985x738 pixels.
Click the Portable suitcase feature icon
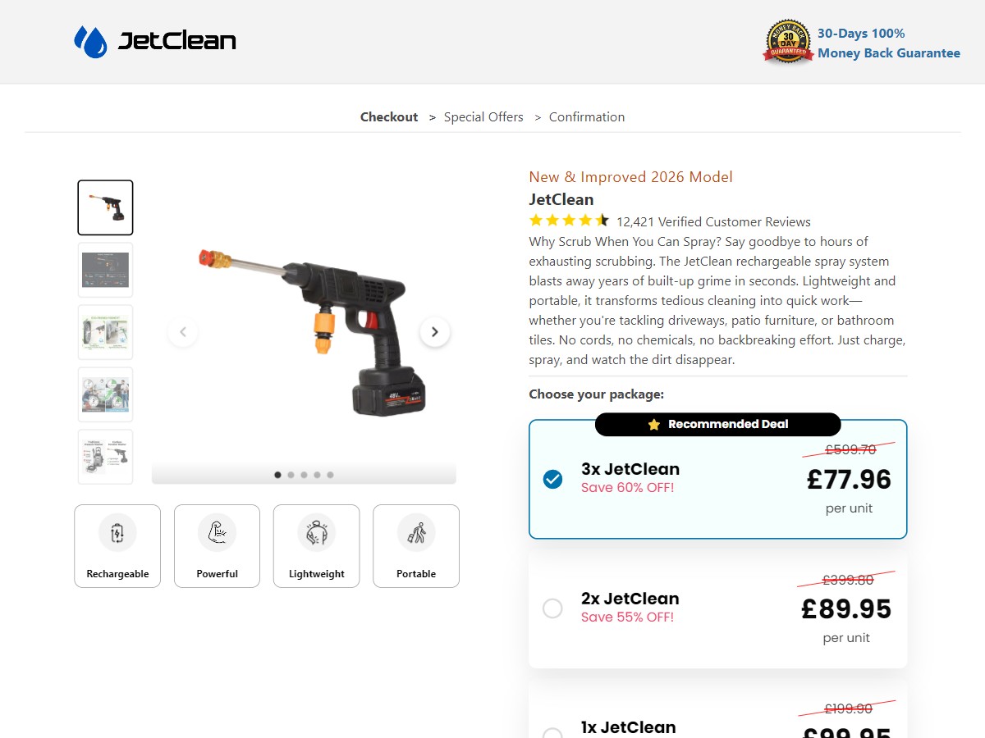[x=415, y=532]
